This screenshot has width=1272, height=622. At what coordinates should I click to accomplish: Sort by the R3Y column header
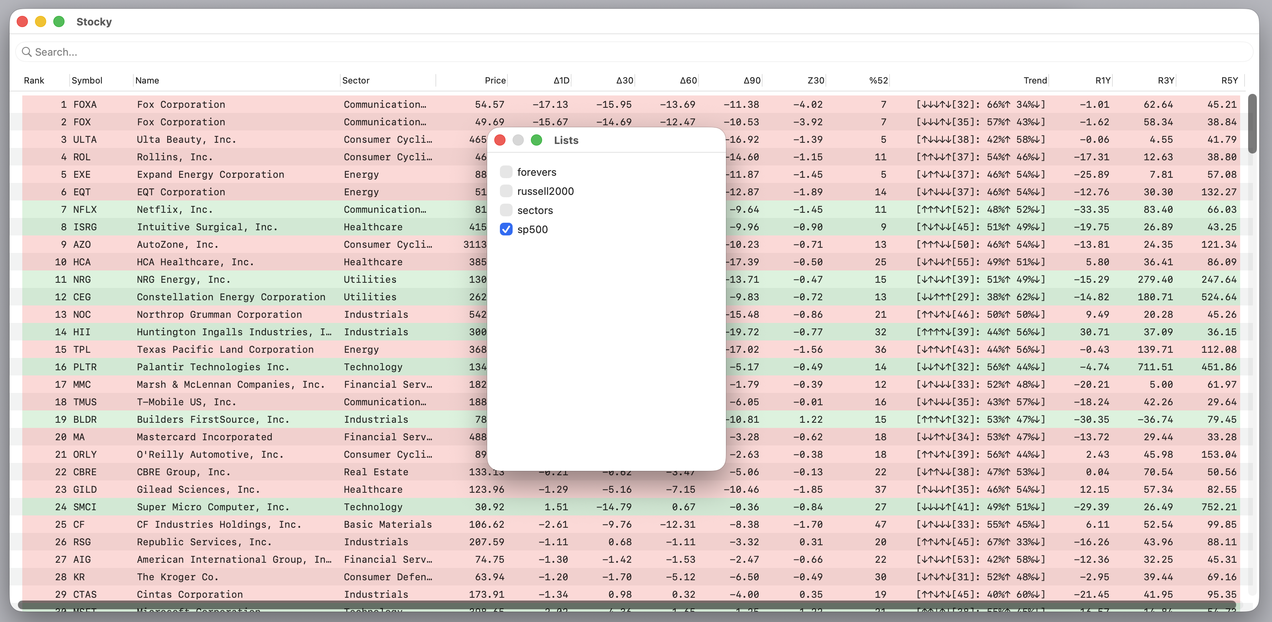(x=1166, y=80)
